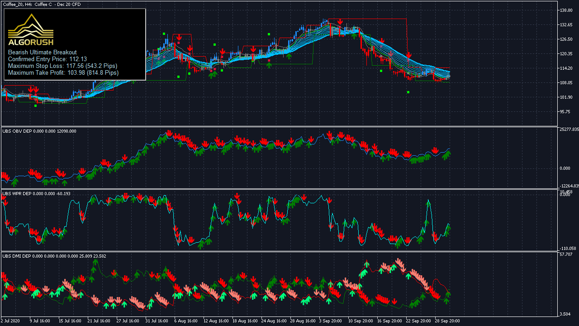579x326 pixels.
Task: Click the '3 Sep 20:00' time label
Action: tap(331, 321)
